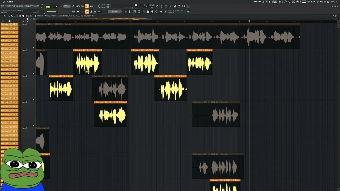Toggle Track 4 mute green dot

33,74
